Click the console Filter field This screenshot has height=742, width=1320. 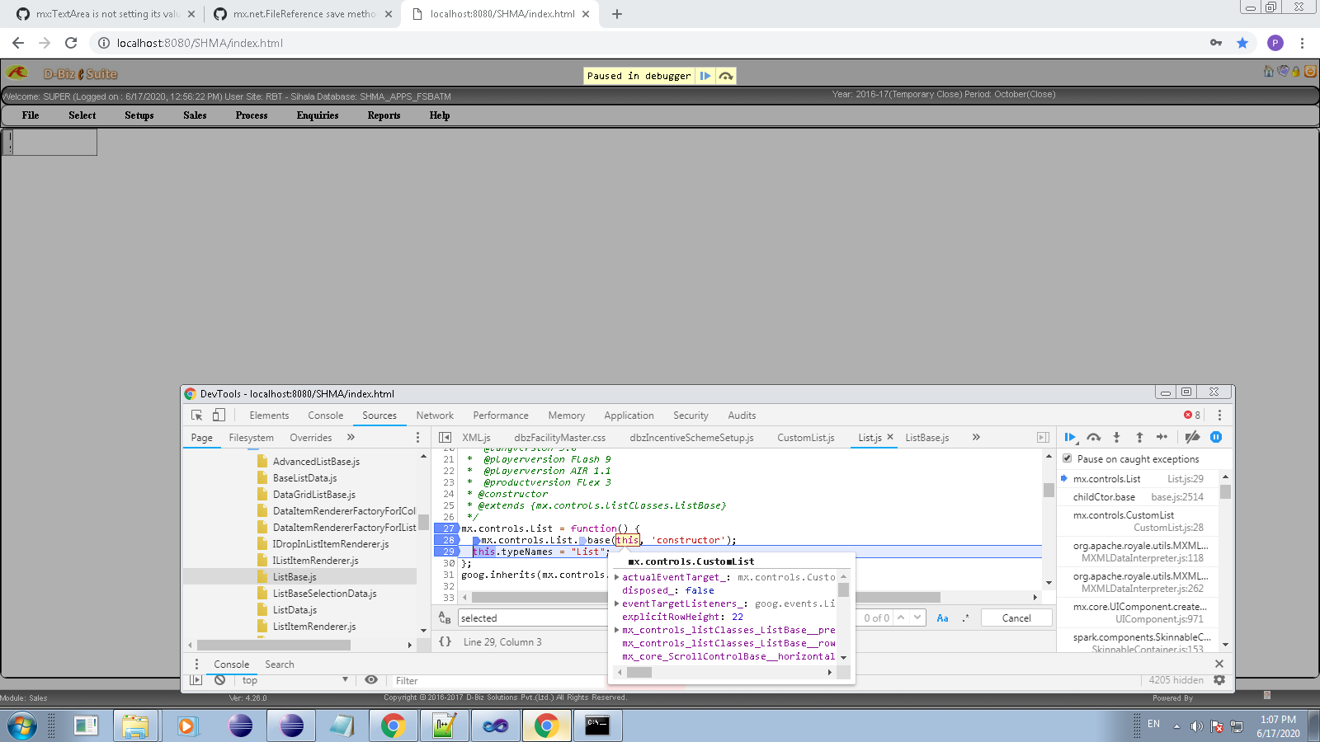(499, 681)
